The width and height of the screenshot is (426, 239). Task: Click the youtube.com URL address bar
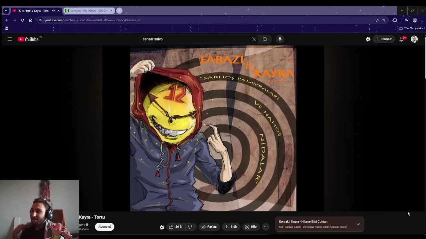[206, 20]
